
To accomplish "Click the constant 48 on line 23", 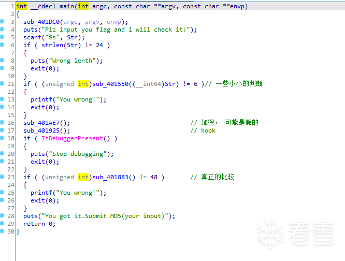I will pyautogui.click(x=154, y=177).
